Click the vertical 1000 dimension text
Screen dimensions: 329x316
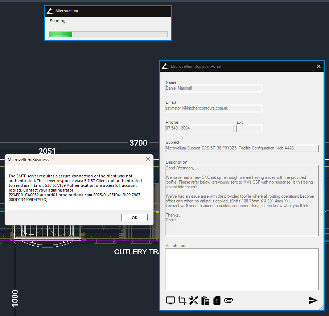pyautogui.click(x=15, y=298)
